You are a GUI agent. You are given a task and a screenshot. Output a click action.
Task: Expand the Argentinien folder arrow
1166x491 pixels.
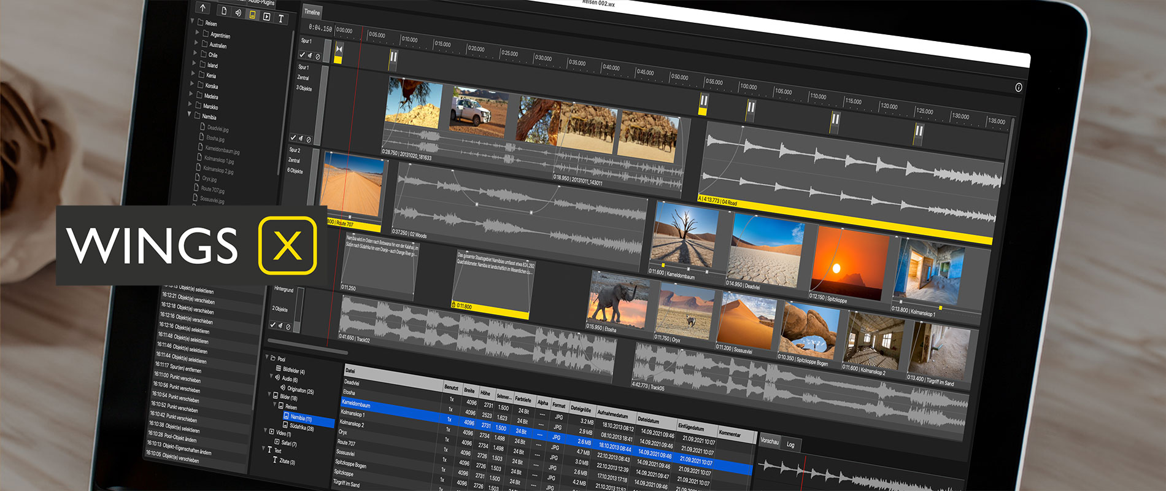tap(198, 32)
